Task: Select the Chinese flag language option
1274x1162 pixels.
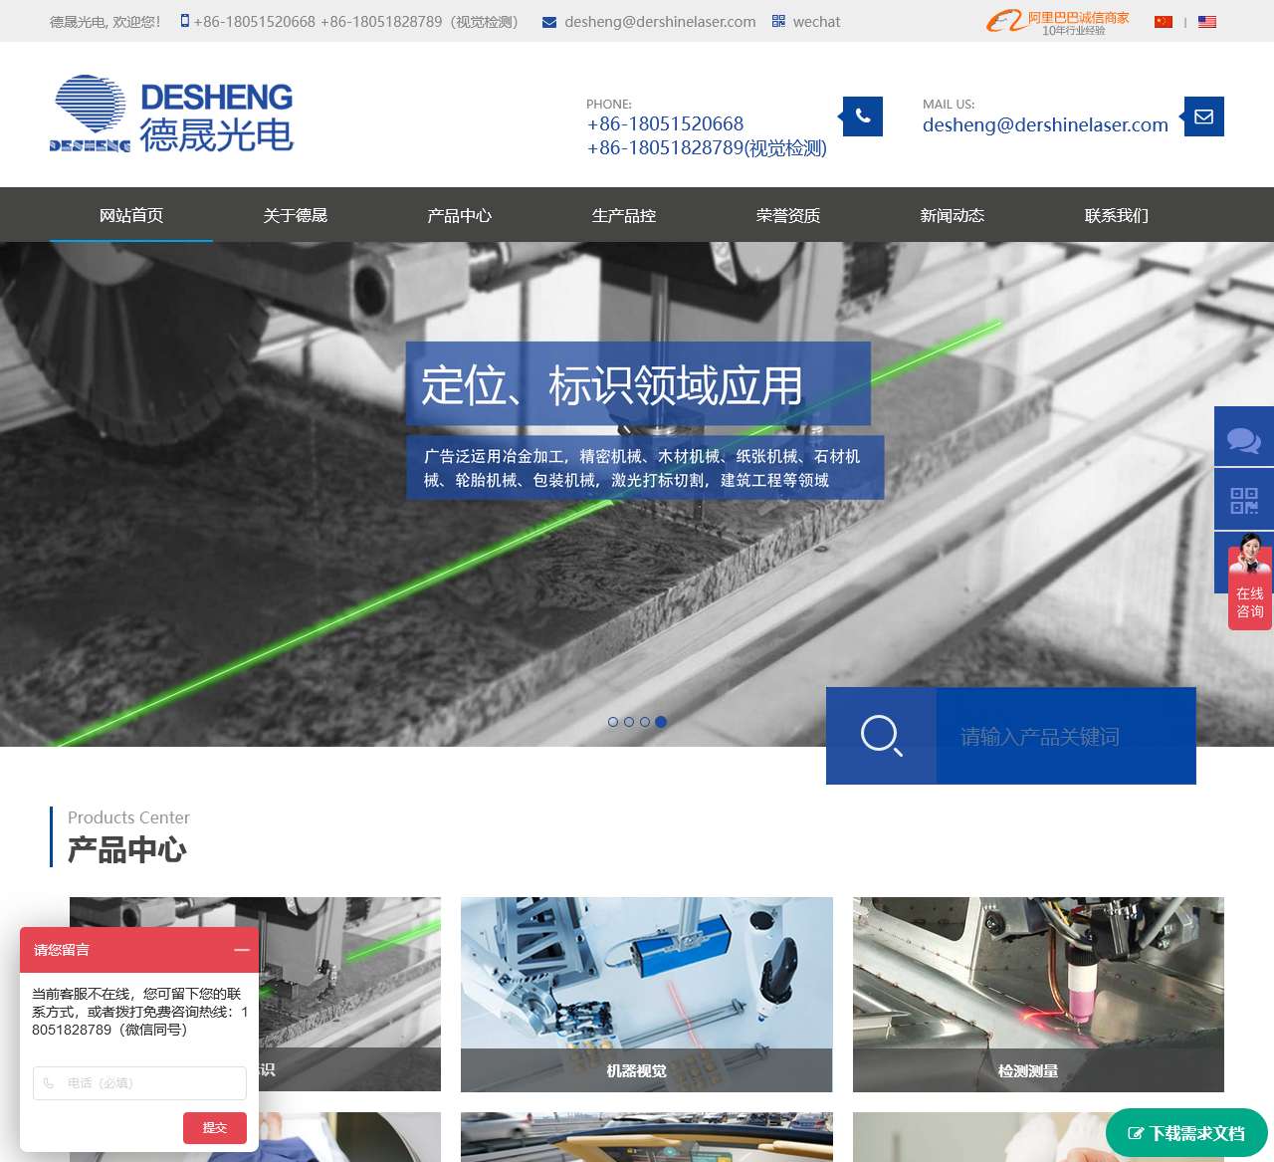Action: (1164, 21)
